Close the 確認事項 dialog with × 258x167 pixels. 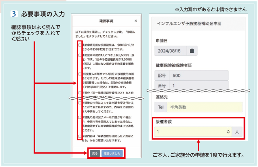coord(136,21)
